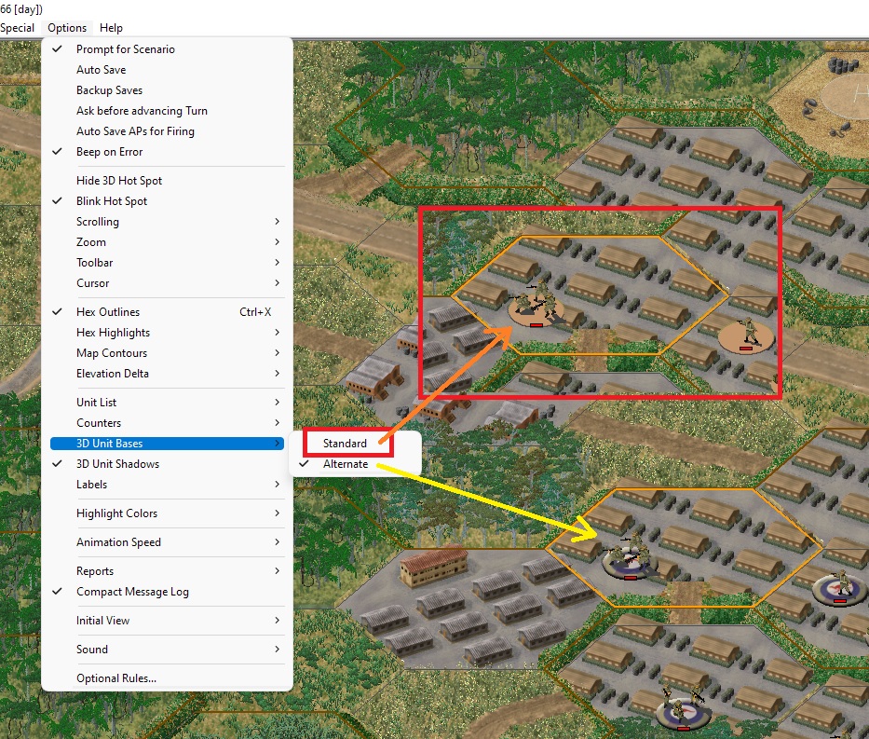The height and width of the screenshot is (739, 869).
Task: Click the helipad circle at top right
Action: 845,95
